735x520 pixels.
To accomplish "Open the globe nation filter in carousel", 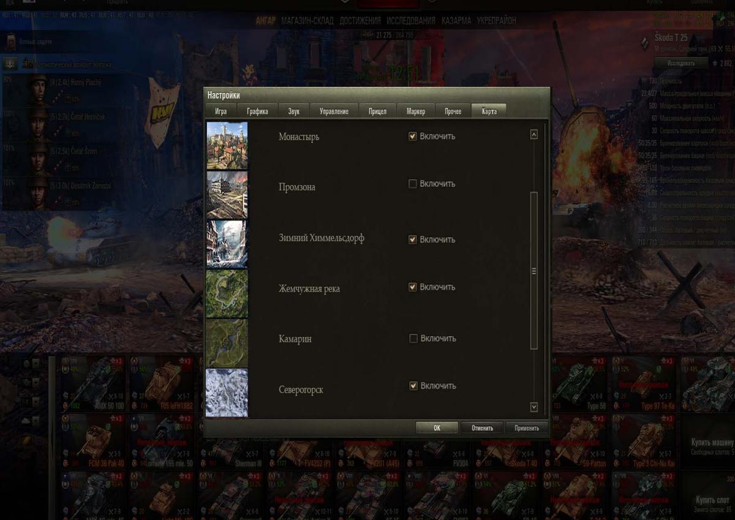I will click(26, 364).
